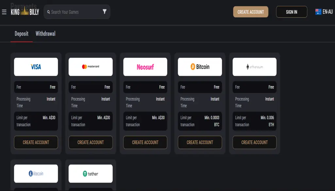Select the Litecoin payment logo
Image resolution: width=335 pixels, height=191 pixels.
36,174
